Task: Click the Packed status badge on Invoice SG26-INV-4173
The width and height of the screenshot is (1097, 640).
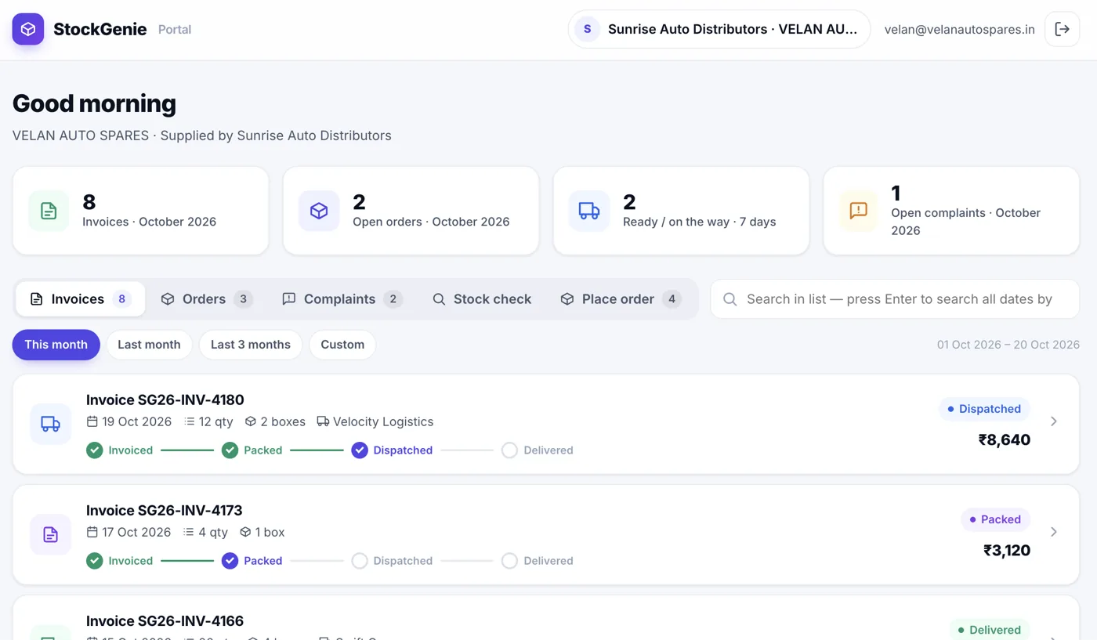Action: click(x=995, y=519)
